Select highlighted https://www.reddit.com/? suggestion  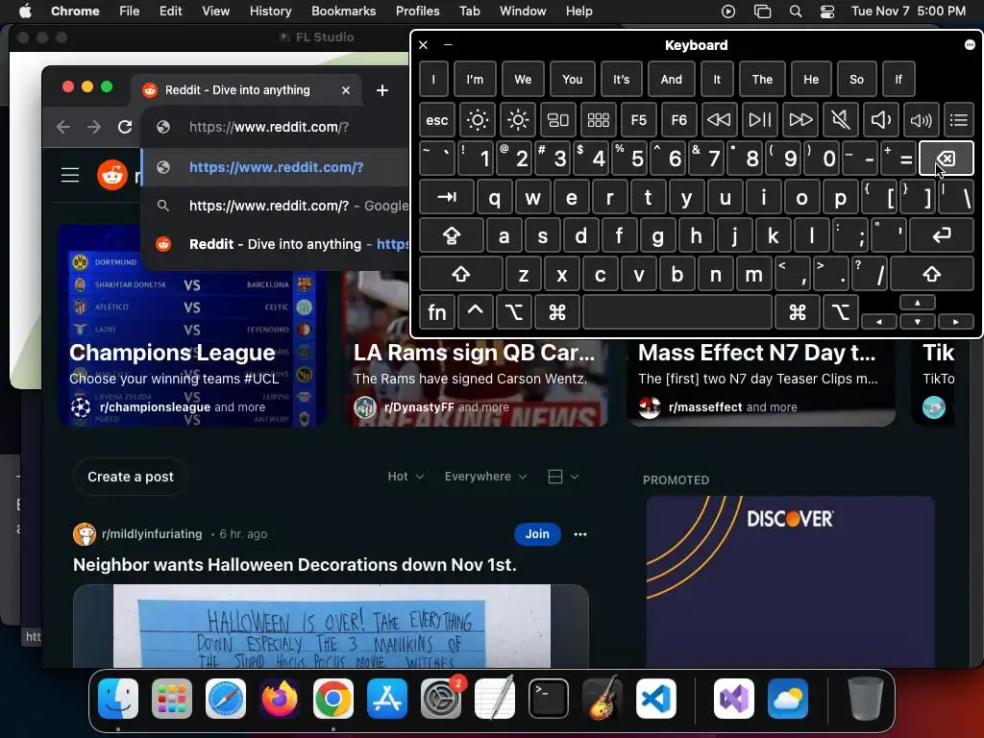coord(275,167)
